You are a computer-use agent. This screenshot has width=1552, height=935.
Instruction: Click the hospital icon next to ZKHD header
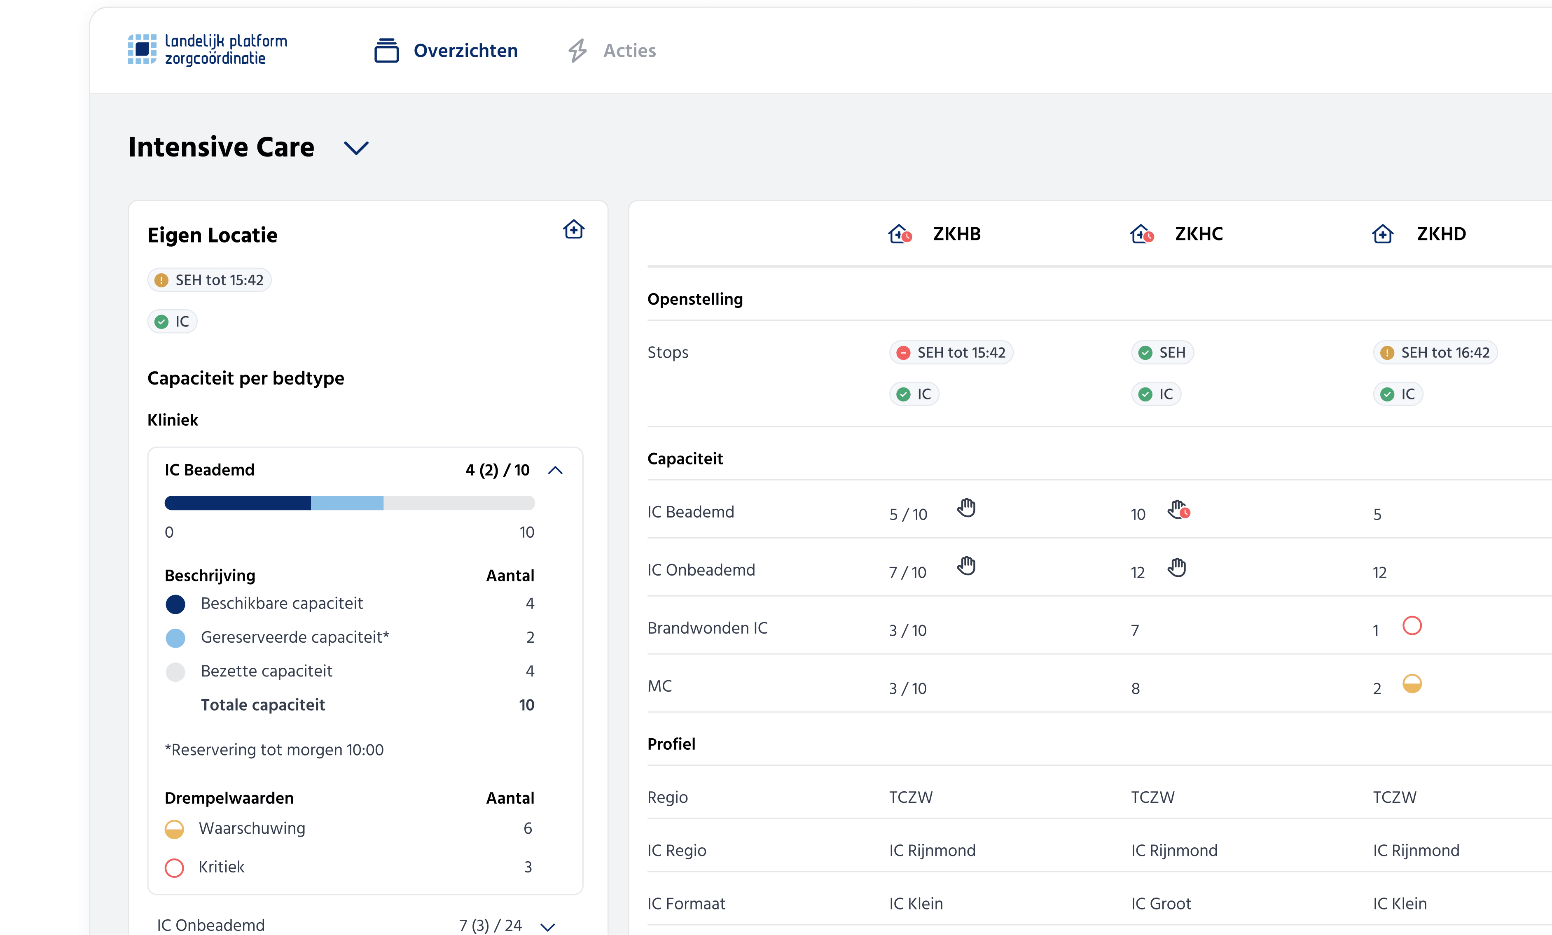(x=1383, y=233)
